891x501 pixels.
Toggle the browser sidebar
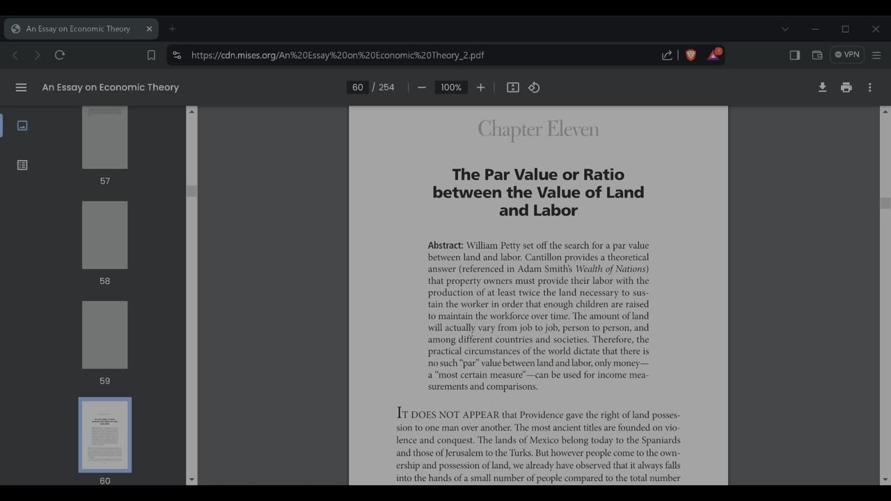pyautogui.click(x=794, y=55)
